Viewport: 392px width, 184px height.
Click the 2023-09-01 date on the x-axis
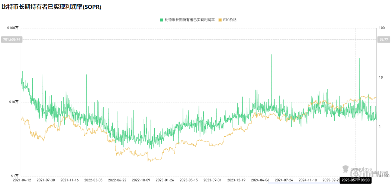[x=212, y=180]
